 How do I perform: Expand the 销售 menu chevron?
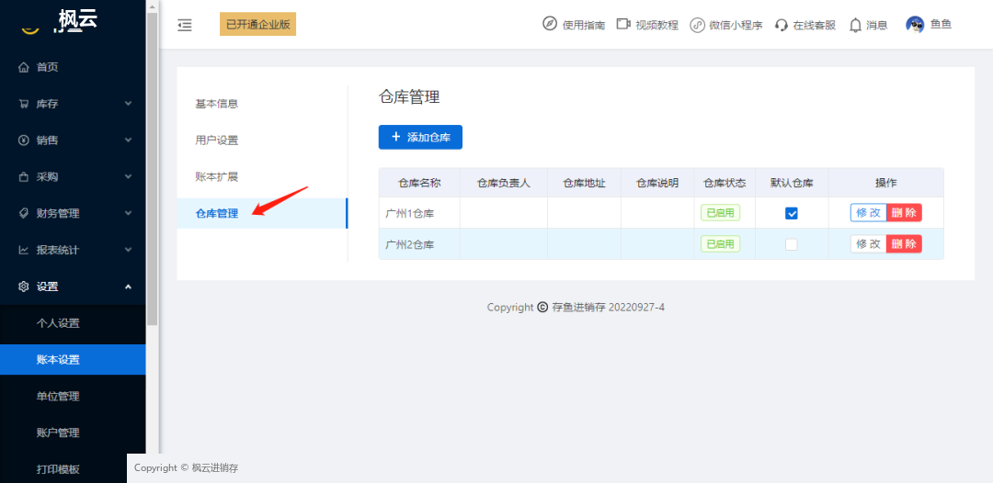(x=128, y=140)
